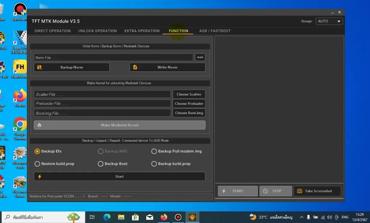Click the Choose Scatter button
Image resolution: width=370 pixels, height=223 pixels.
click(x=188, y=94)
